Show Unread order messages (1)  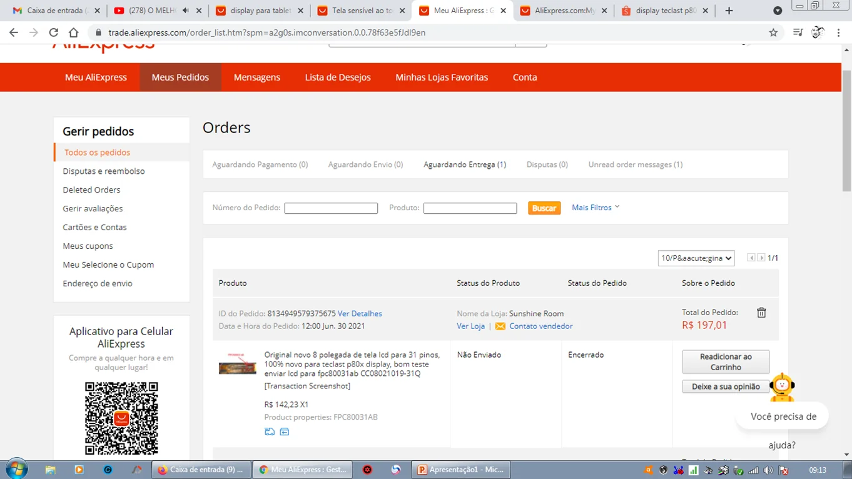click(636, 164)
